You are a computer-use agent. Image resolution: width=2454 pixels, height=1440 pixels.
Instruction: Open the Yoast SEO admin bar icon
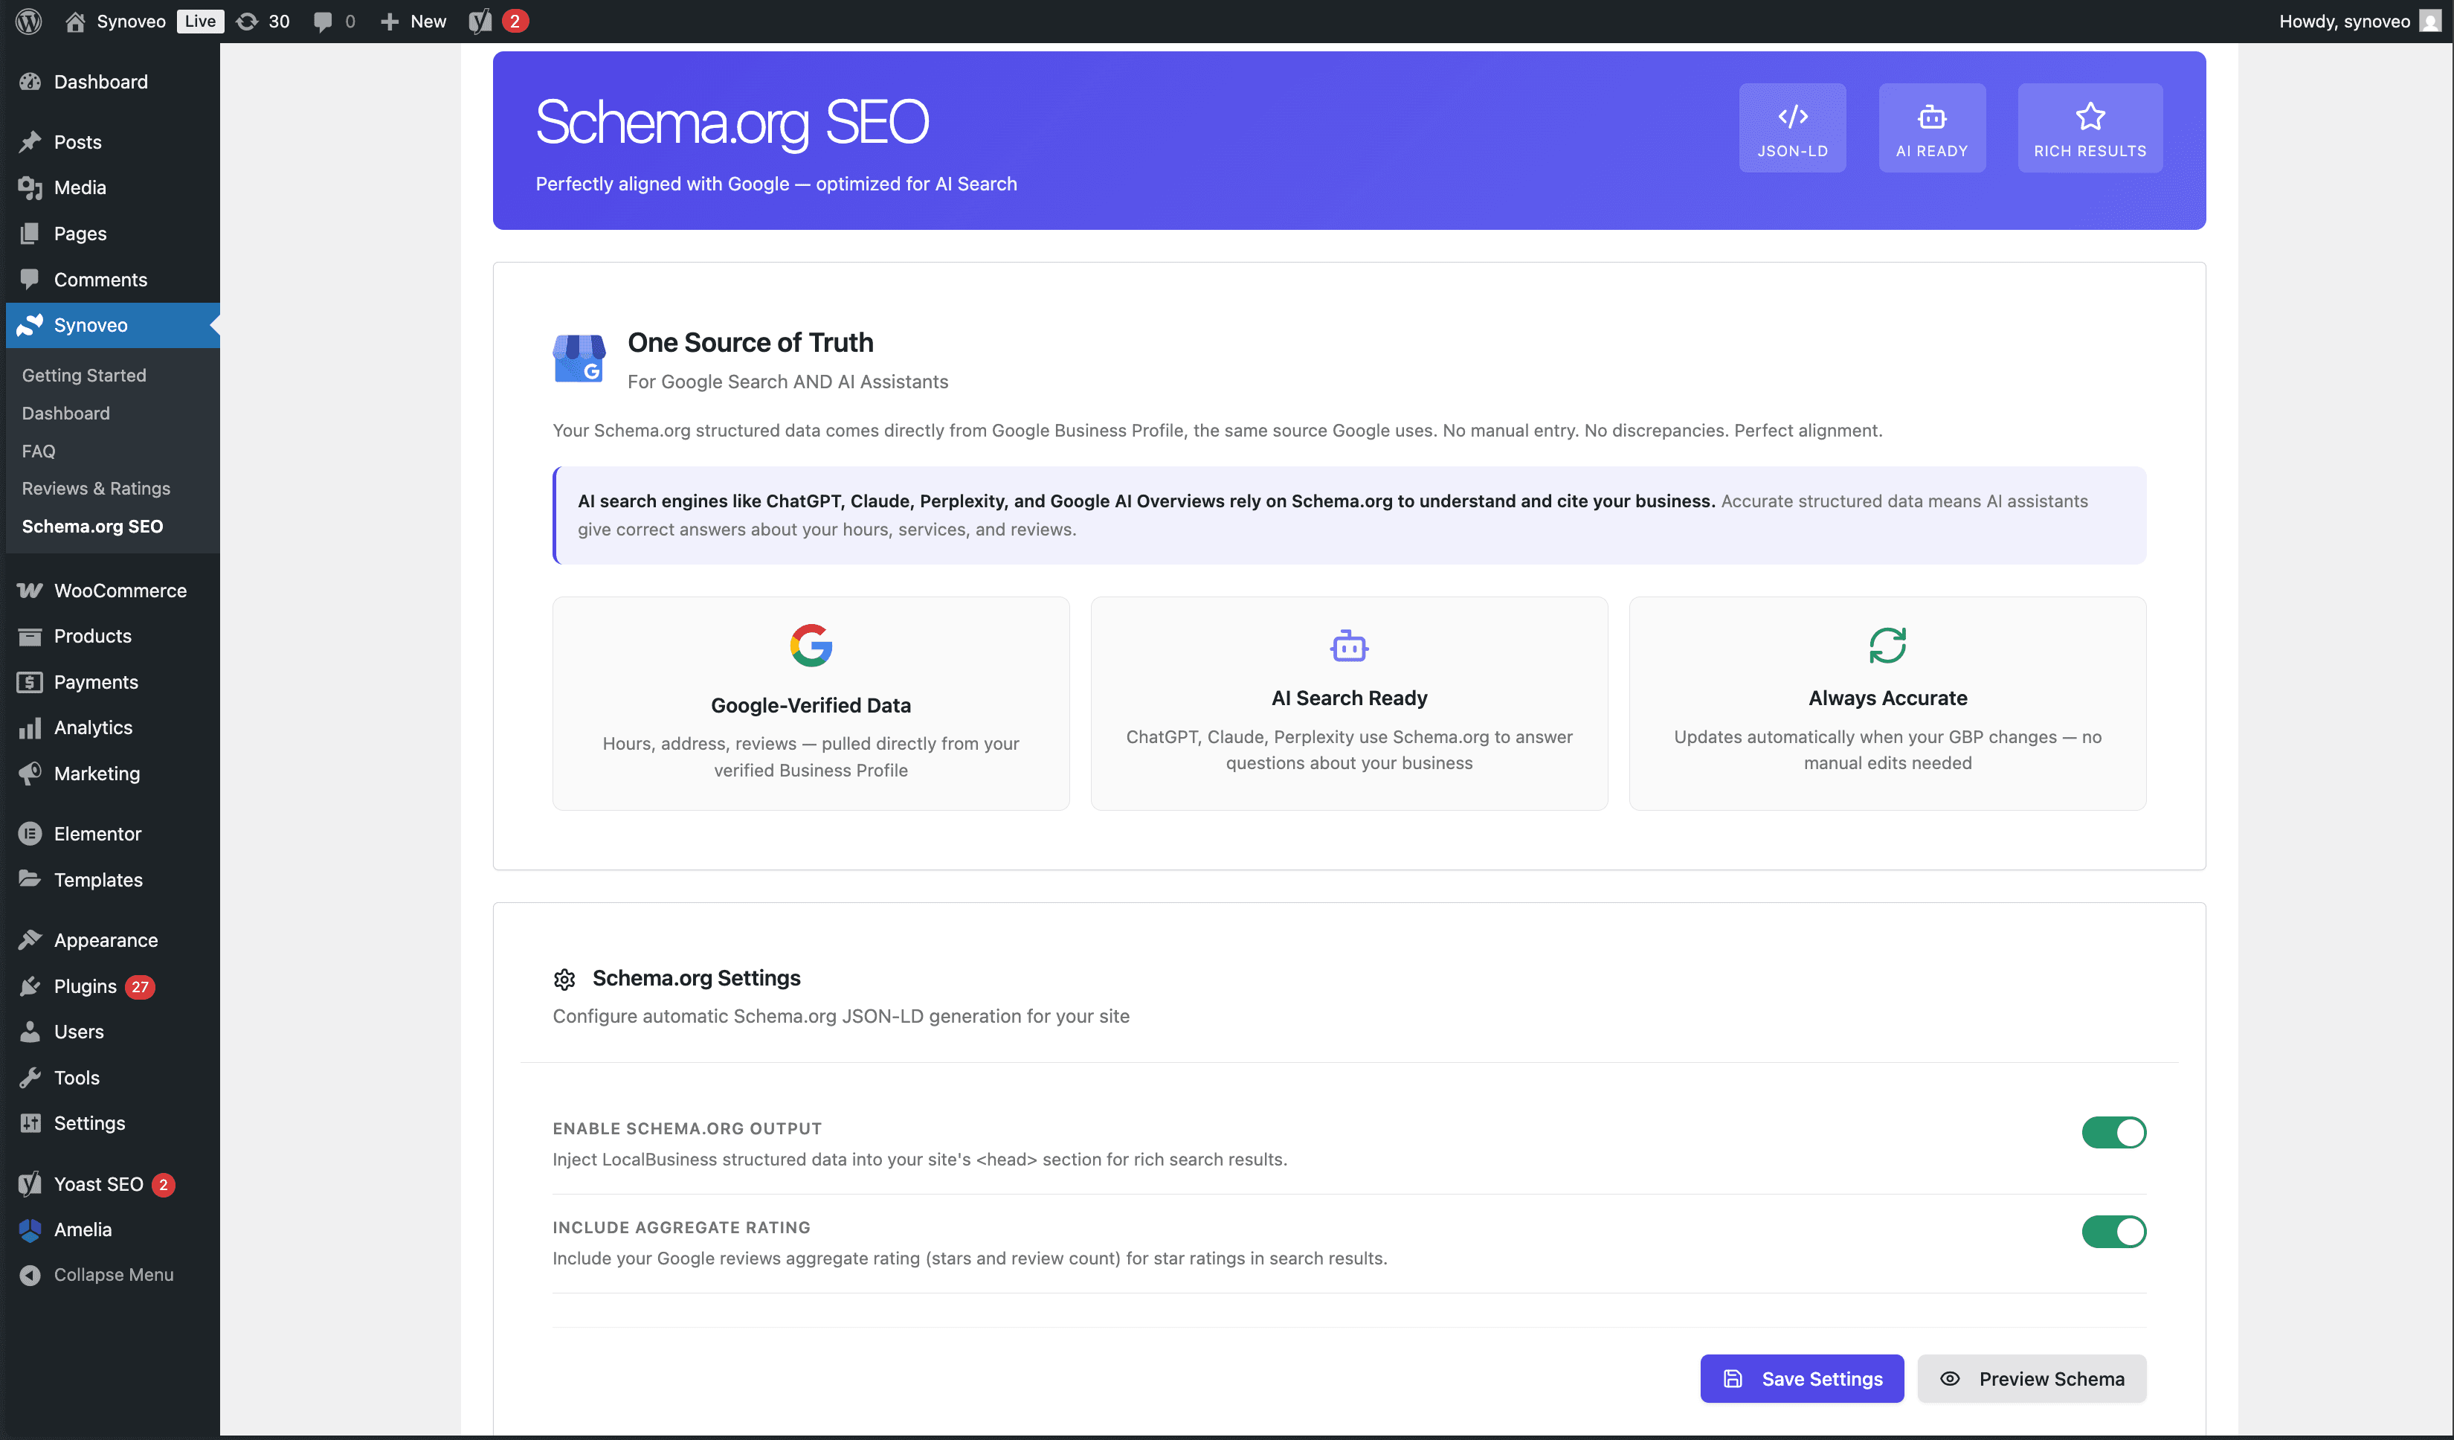coord(479,21)
